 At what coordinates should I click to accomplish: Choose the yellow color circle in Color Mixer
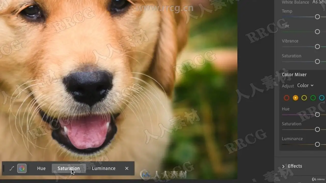point(304,98)
